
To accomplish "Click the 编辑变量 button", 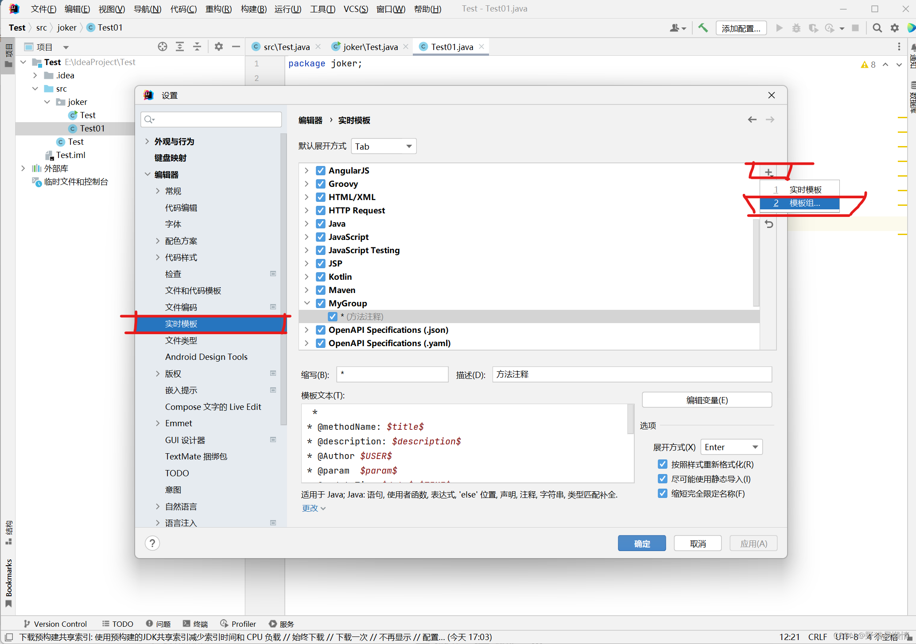I will (x=706, y=400).
